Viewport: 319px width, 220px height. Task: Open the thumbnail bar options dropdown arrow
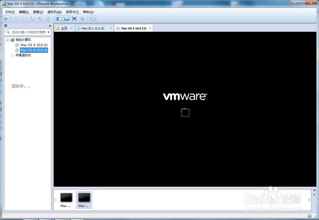click(314, 195)
